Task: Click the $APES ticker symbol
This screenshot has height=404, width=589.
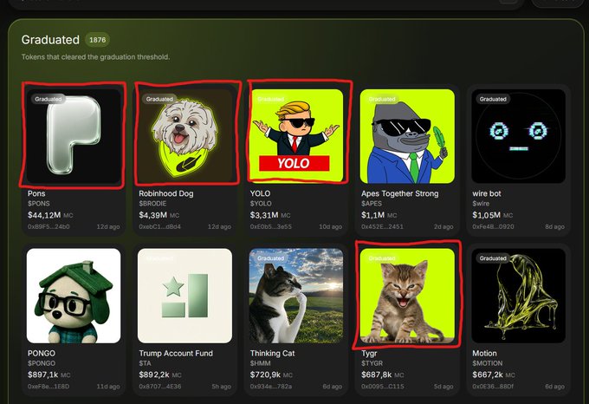Action: (x=372, y=204)
